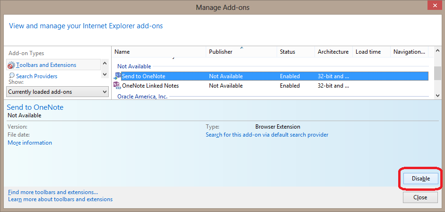Click the Search Providers magnifier icon

pyautogui.click(x=11, y=76)
